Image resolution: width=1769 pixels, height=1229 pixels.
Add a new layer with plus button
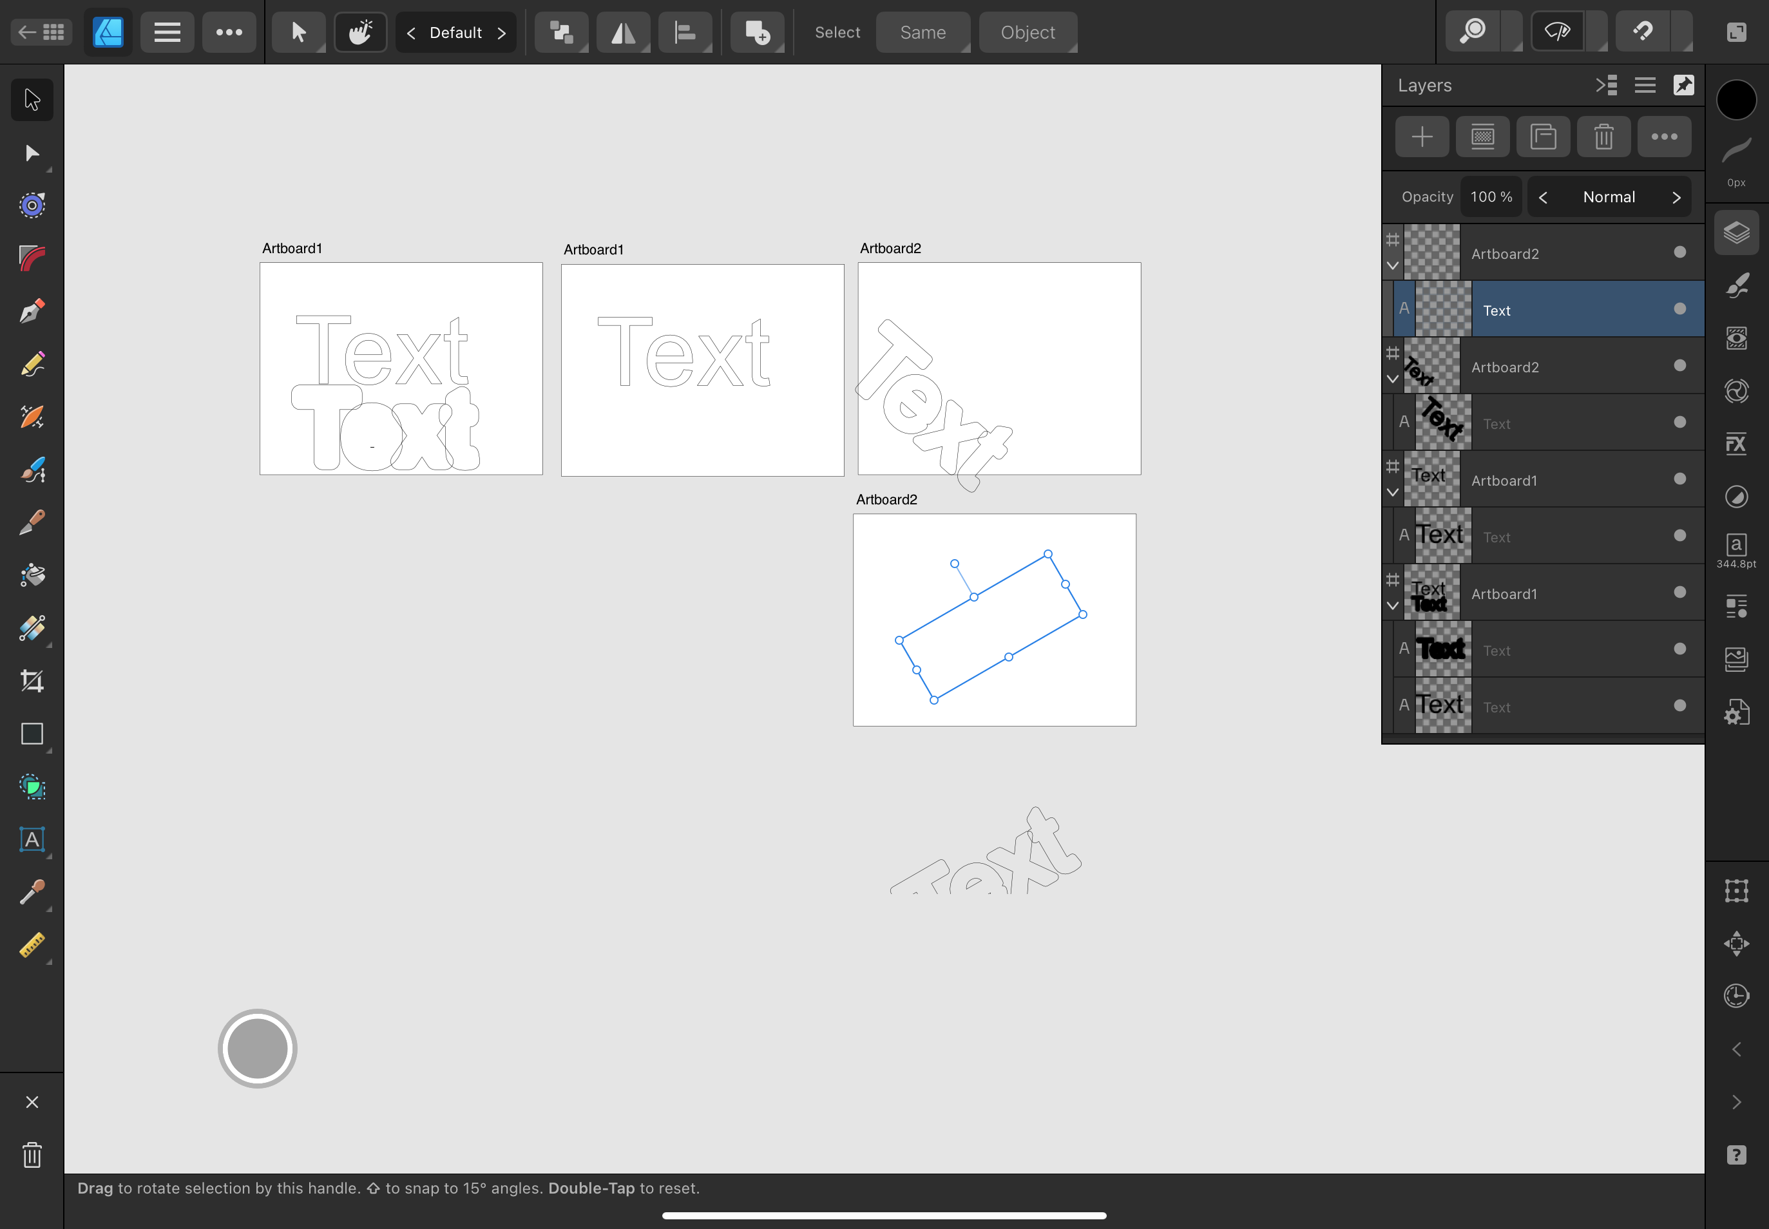1422,137
